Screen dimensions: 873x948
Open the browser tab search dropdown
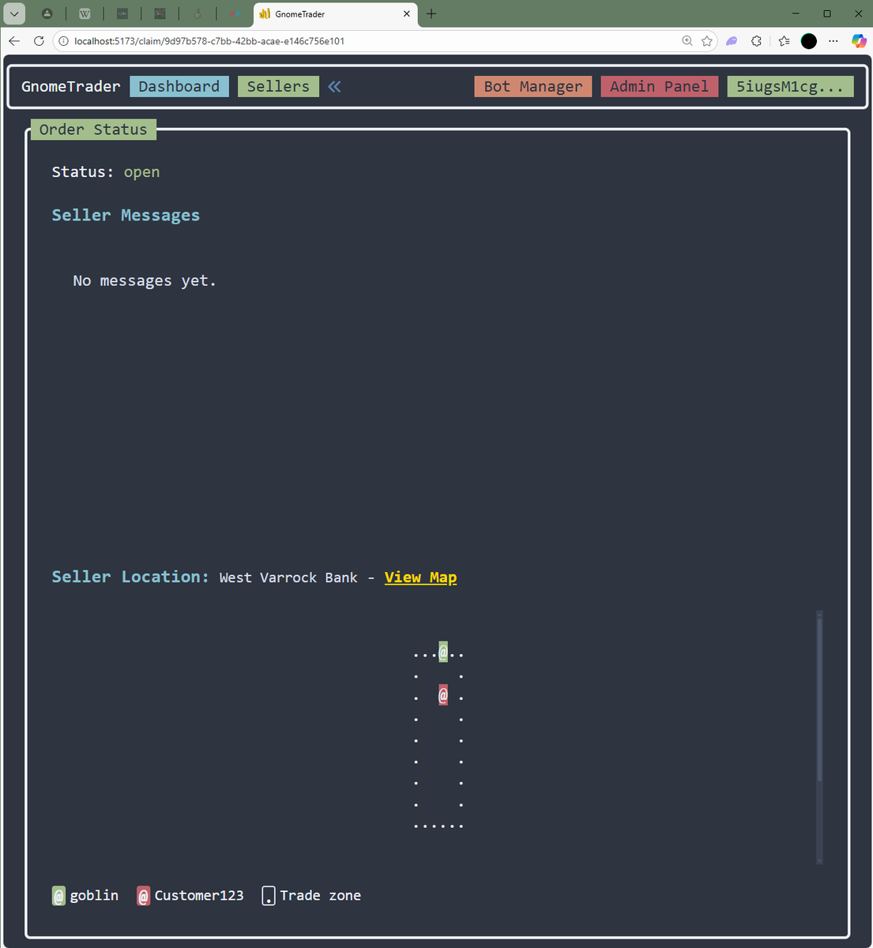point(14,13)
